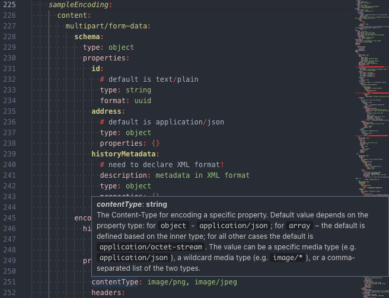Click line number 251 in gutter
Screen dimensions: 389x298
(9, 282)
